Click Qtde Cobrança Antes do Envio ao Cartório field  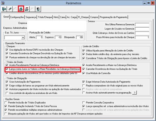[142, 33]
